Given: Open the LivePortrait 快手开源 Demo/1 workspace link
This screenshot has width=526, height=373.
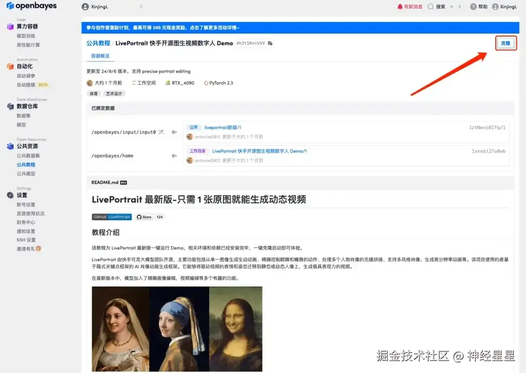Looking at the screenshot, I should [259, 151].
